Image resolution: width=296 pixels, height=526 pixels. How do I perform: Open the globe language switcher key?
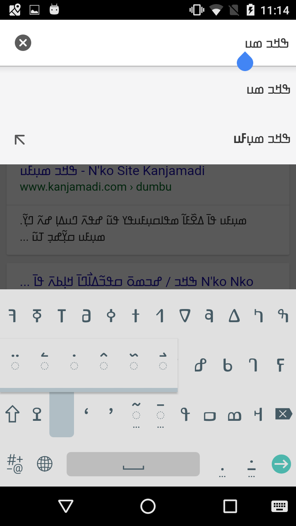click(x=45, y=464)
